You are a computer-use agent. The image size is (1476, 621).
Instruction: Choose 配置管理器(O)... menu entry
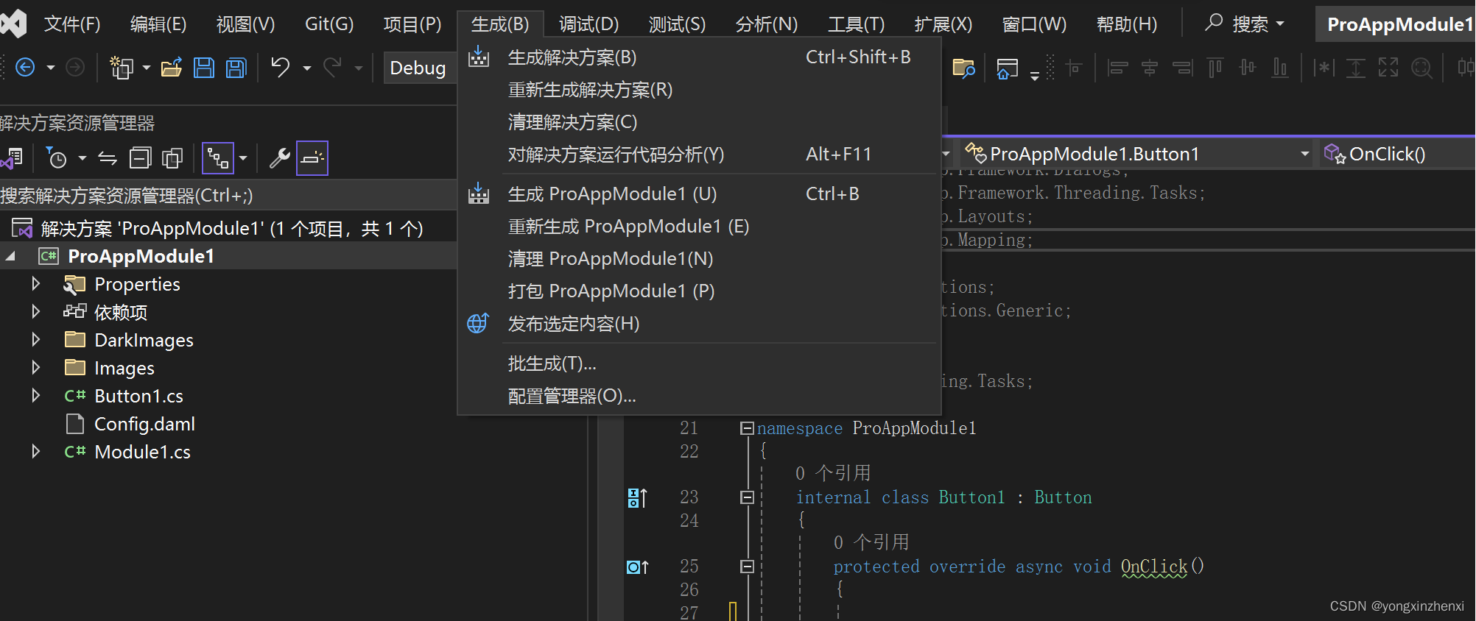click(x=699, y=396)
